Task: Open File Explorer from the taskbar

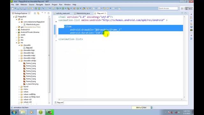Action: point(23,112)
